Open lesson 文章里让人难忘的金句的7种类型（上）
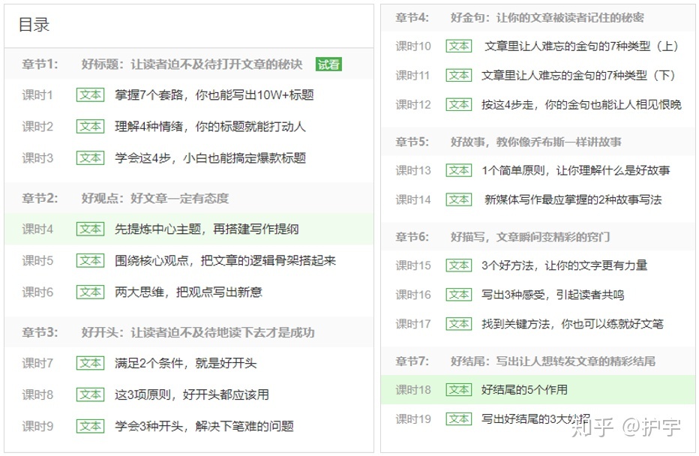This screenshot has height=456, width=699. click(581, 46)
